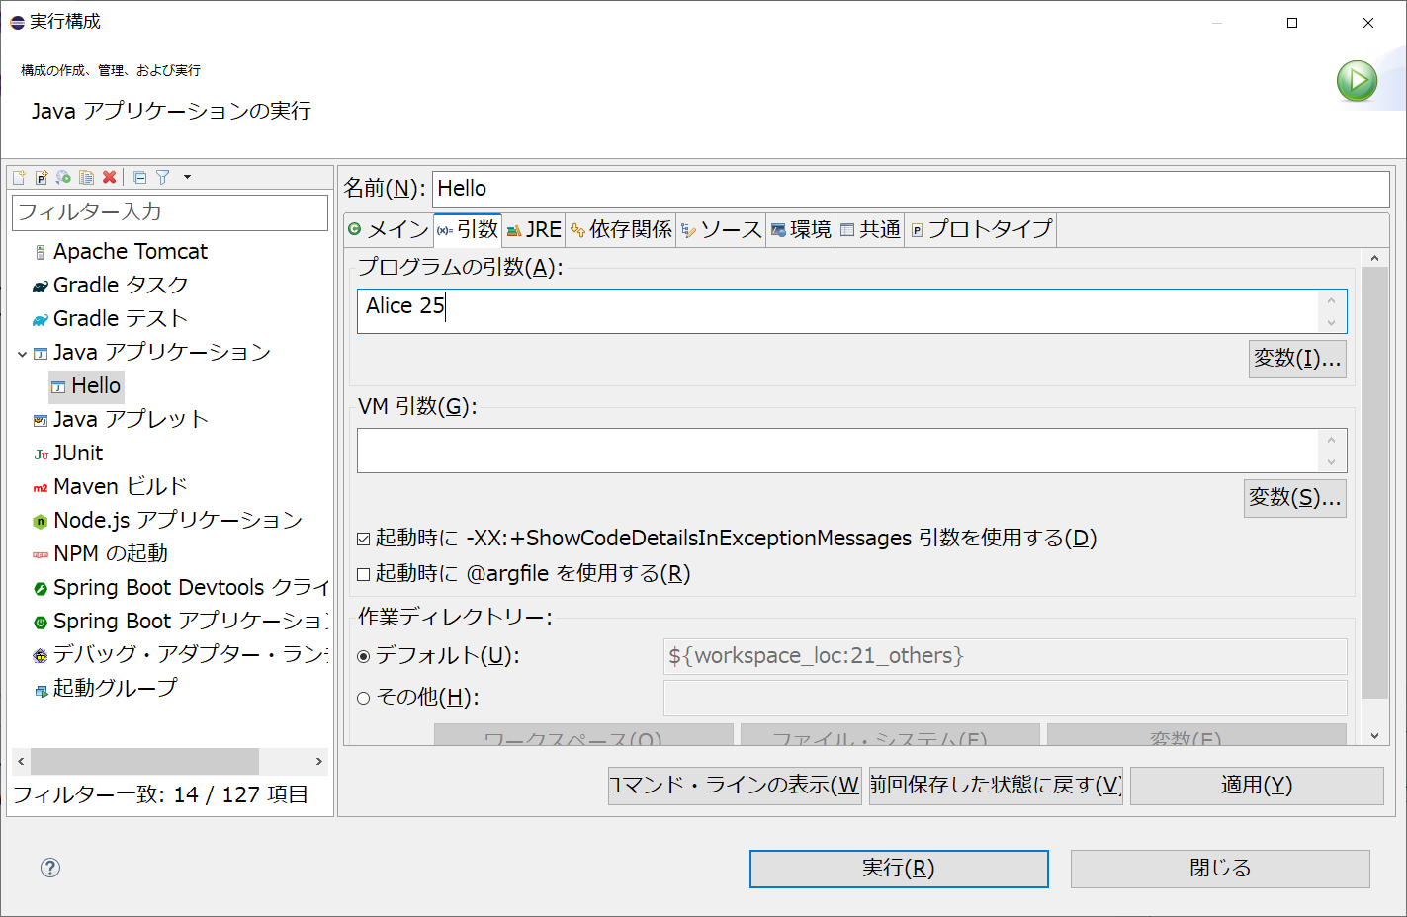Open the launch configuration filter icon
This screenshot has width=1407, height=917.
click(x=161, y=177)
